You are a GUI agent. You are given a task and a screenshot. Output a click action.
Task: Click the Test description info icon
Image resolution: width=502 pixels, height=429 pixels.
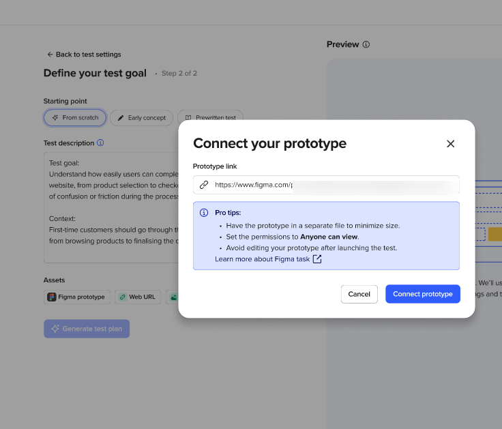100,143
